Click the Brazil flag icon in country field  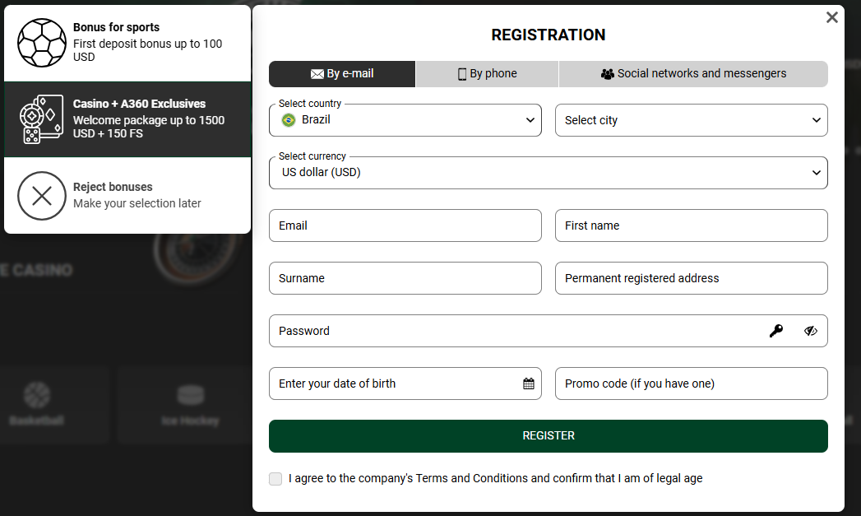click(289, 120)
